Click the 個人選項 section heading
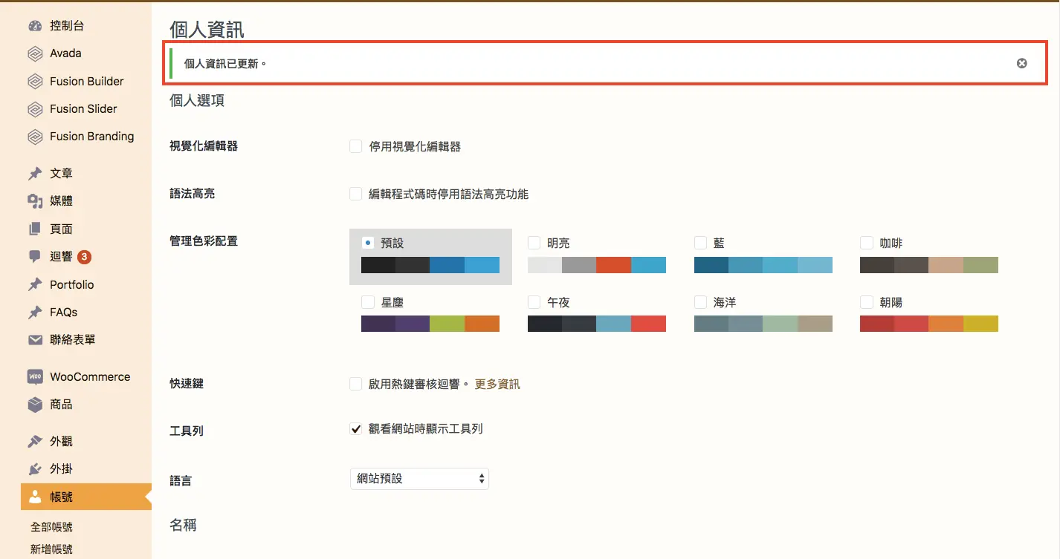This screenshot has height=559, width=1060. coord(197,101)
